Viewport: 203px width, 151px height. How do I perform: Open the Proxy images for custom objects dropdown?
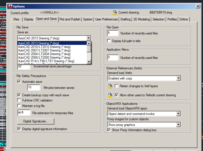(x=178, y=125)
